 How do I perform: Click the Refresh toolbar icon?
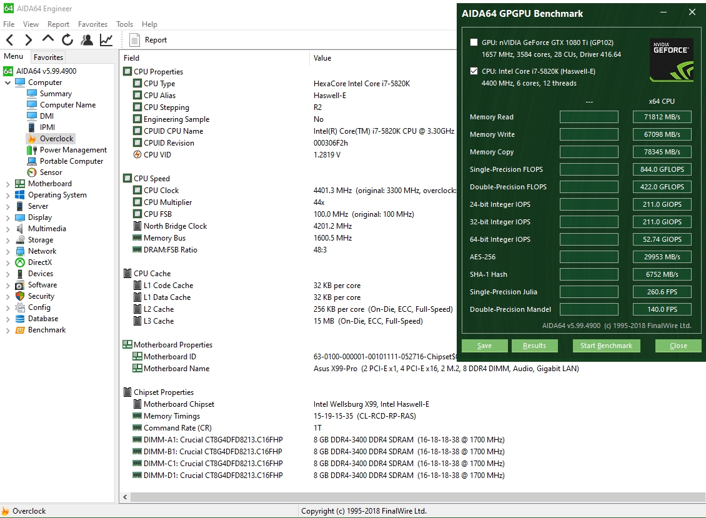67,40
